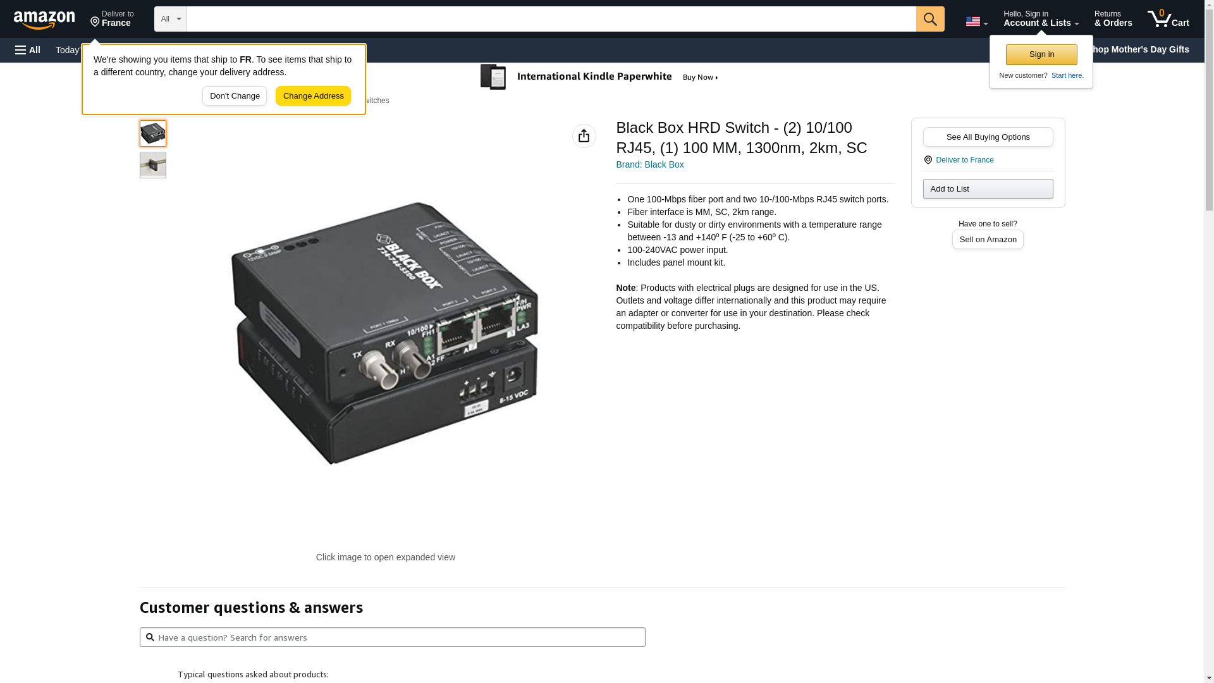The image size is (1214, 683).
Task: Click the question search answers field
Action: click(392, 637)
